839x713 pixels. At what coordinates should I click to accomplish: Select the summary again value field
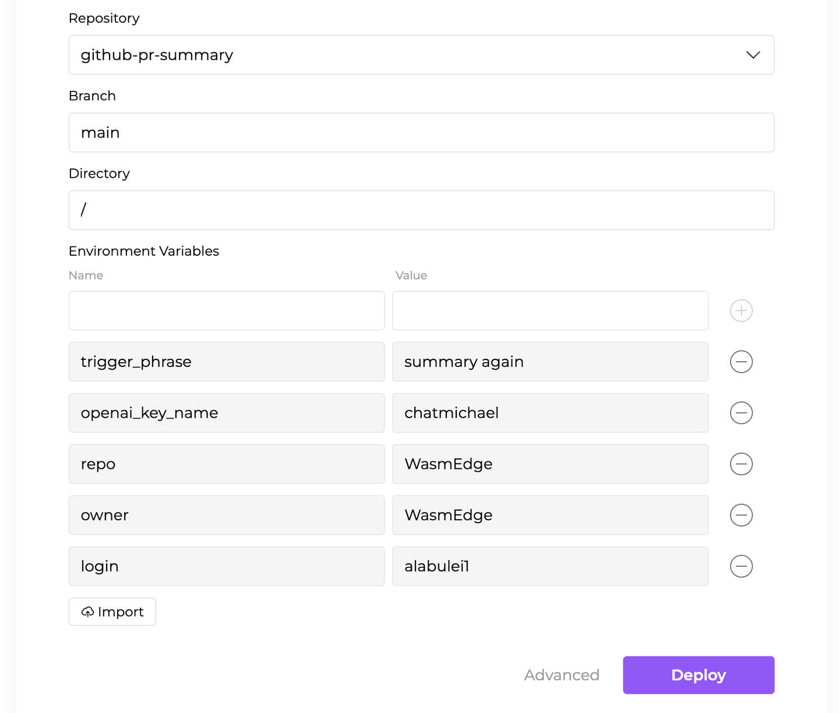point(550,362)
